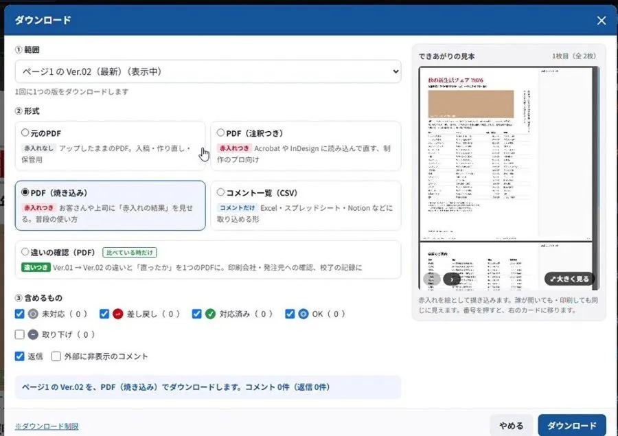Image resolution: width=618 pixels, height=436 pixels.
Task: Go to previous preview page arrow
Action: click(432, 279)
